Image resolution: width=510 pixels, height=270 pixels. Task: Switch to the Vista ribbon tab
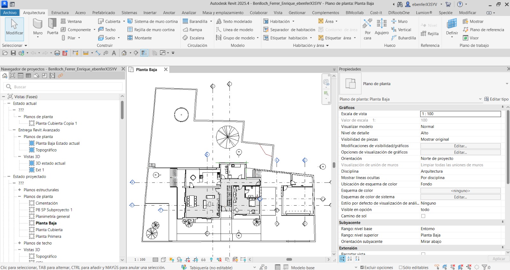pos(278,13)
